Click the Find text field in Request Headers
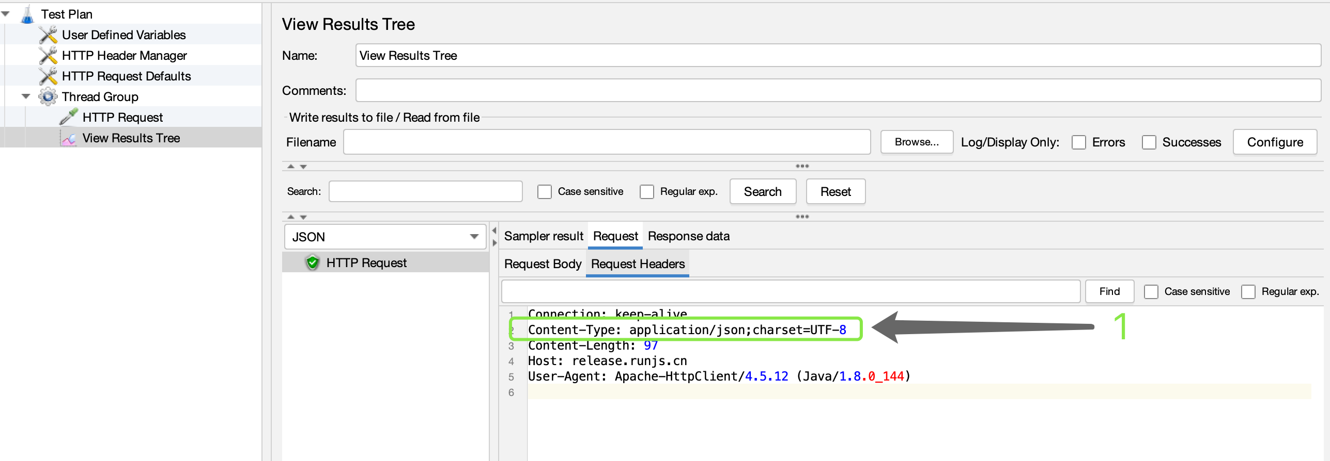 coord(791,291)
